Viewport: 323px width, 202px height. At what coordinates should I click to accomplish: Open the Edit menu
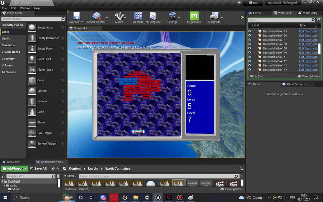(13, 8)
